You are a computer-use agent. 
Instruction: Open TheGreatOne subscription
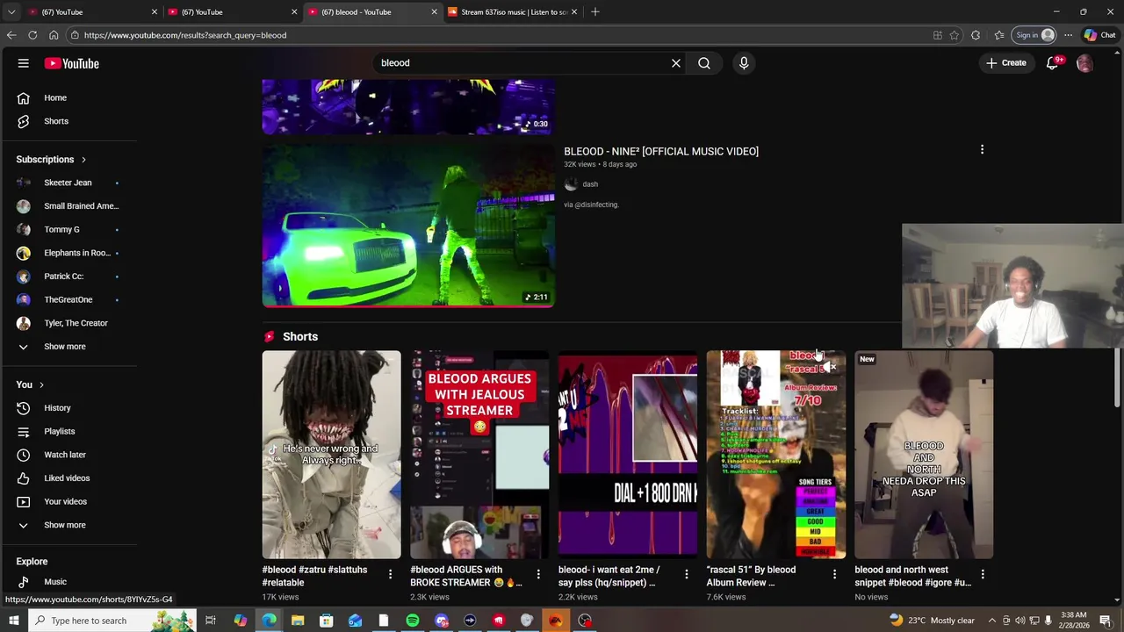coord(68,299)
